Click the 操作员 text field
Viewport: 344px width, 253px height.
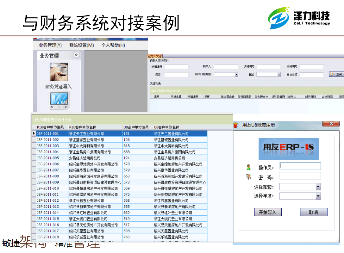(300, 166)
